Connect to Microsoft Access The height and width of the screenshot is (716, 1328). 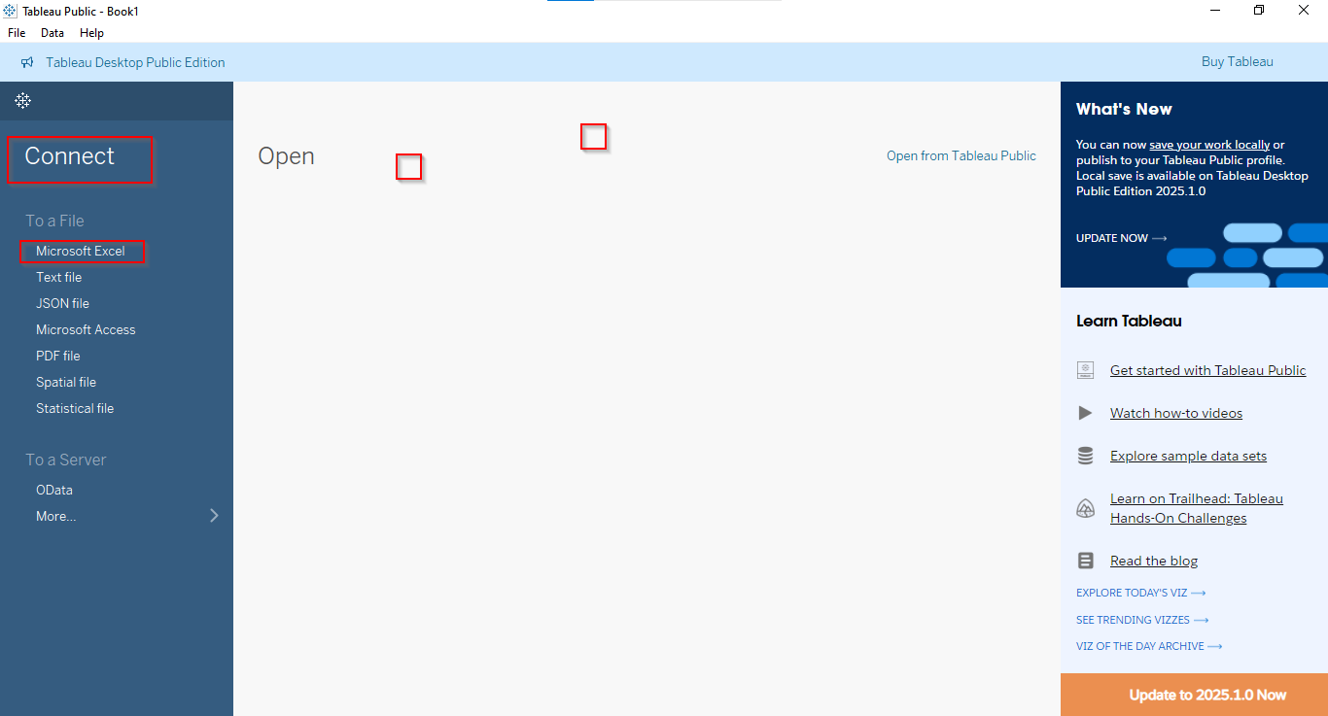pyautogui.click(x=86, y=329)
